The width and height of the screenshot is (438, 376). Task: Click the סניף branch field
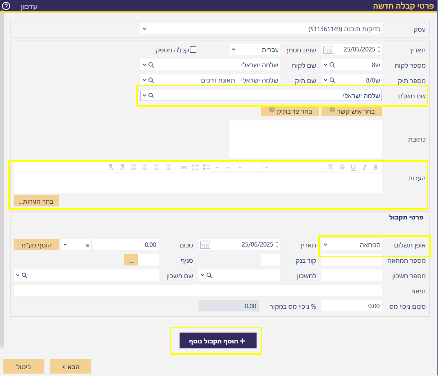pyautogui.click(x=149, y=260)
